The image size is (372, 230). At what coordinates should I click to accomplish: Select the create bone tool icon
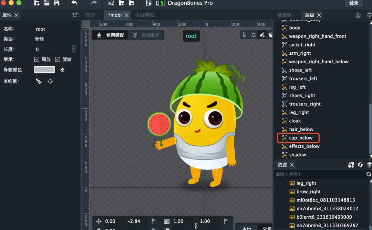click(262, 35)
